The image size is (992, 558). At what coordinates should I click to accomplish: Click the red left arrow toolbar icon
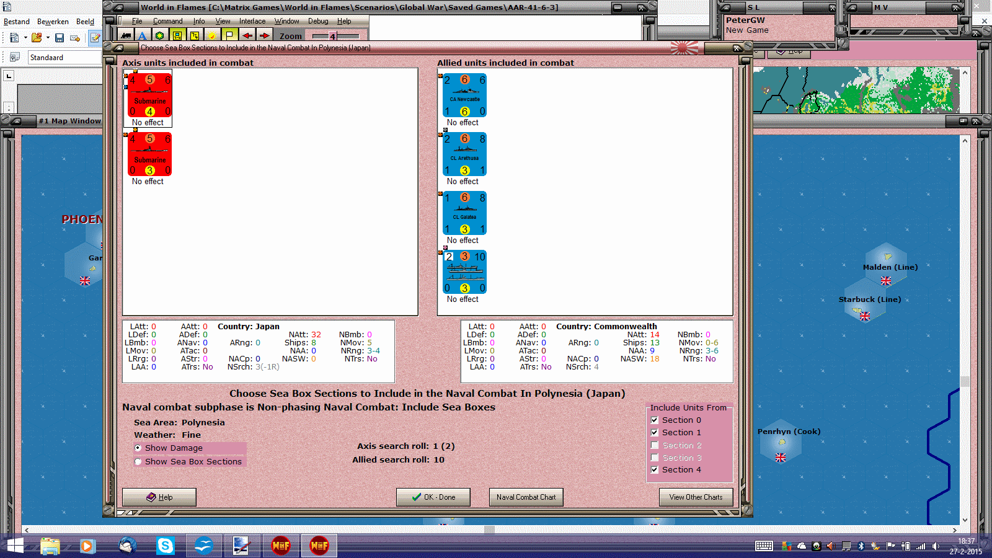tap(247, 36)
